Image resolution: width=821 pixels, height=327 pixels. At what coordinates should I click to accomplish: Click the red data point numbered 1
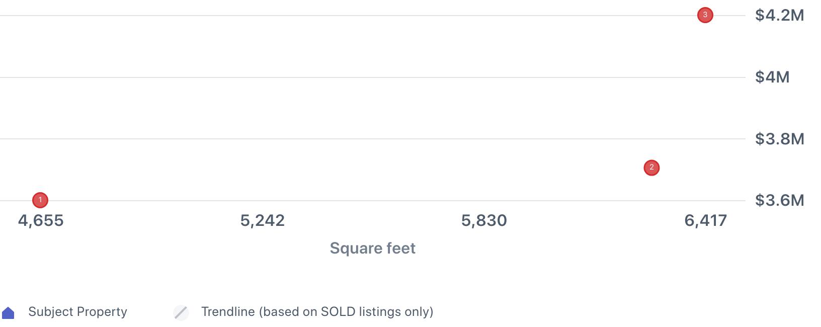coord(40,200)
